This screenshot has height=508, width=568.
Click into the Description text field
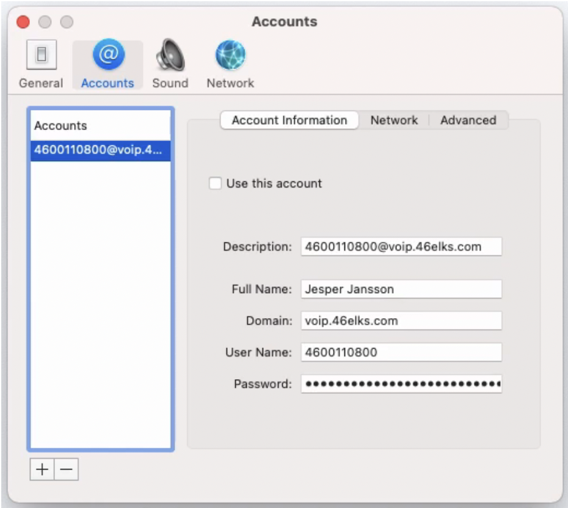click(401, 247)
